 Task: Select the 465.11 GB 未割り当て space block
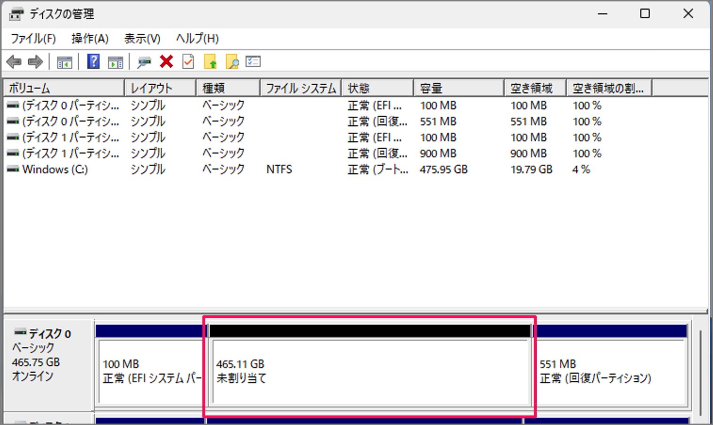372,372
